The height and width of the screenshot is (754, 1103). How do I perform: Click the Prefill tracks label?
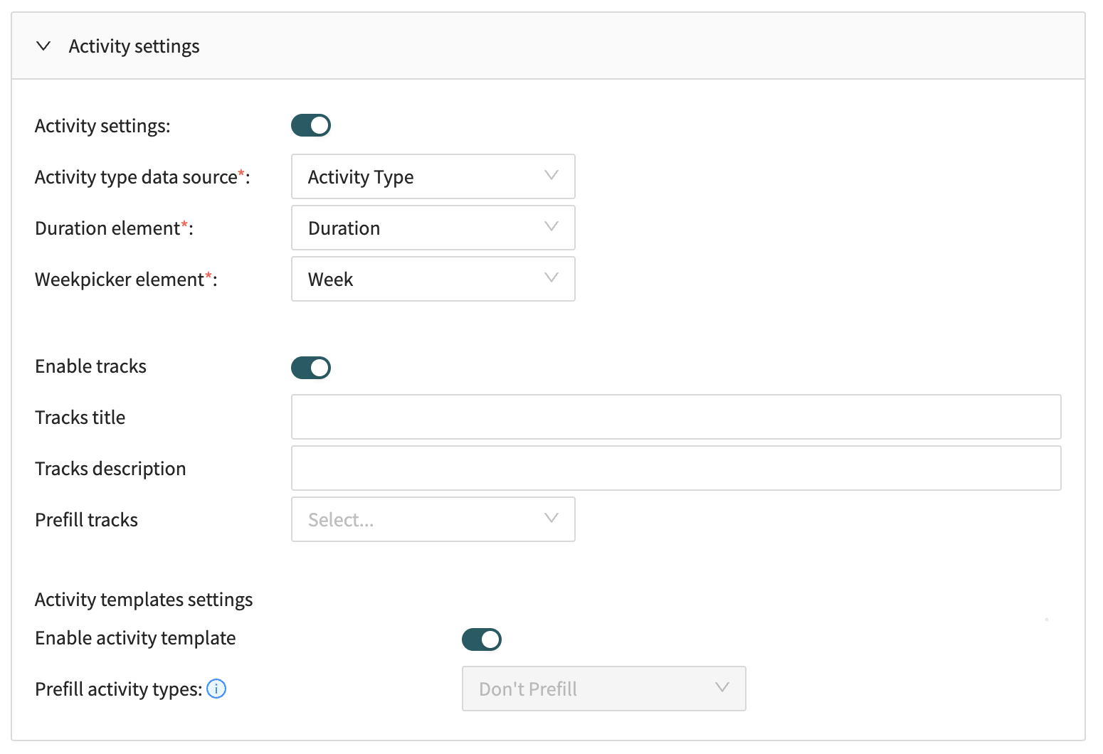click(86, 520)
